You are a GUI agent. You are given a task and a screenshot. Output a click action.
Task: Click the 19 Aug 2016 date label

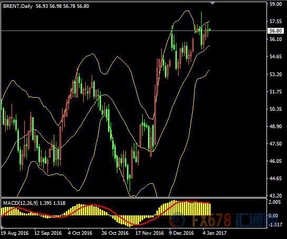click(x=15, y=233)
